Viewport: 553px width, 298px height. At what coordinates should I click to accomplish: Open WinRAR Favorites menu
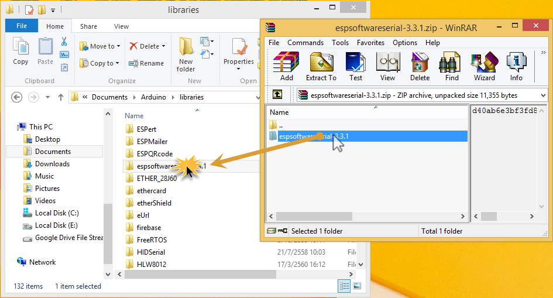[x=370, y=43]
